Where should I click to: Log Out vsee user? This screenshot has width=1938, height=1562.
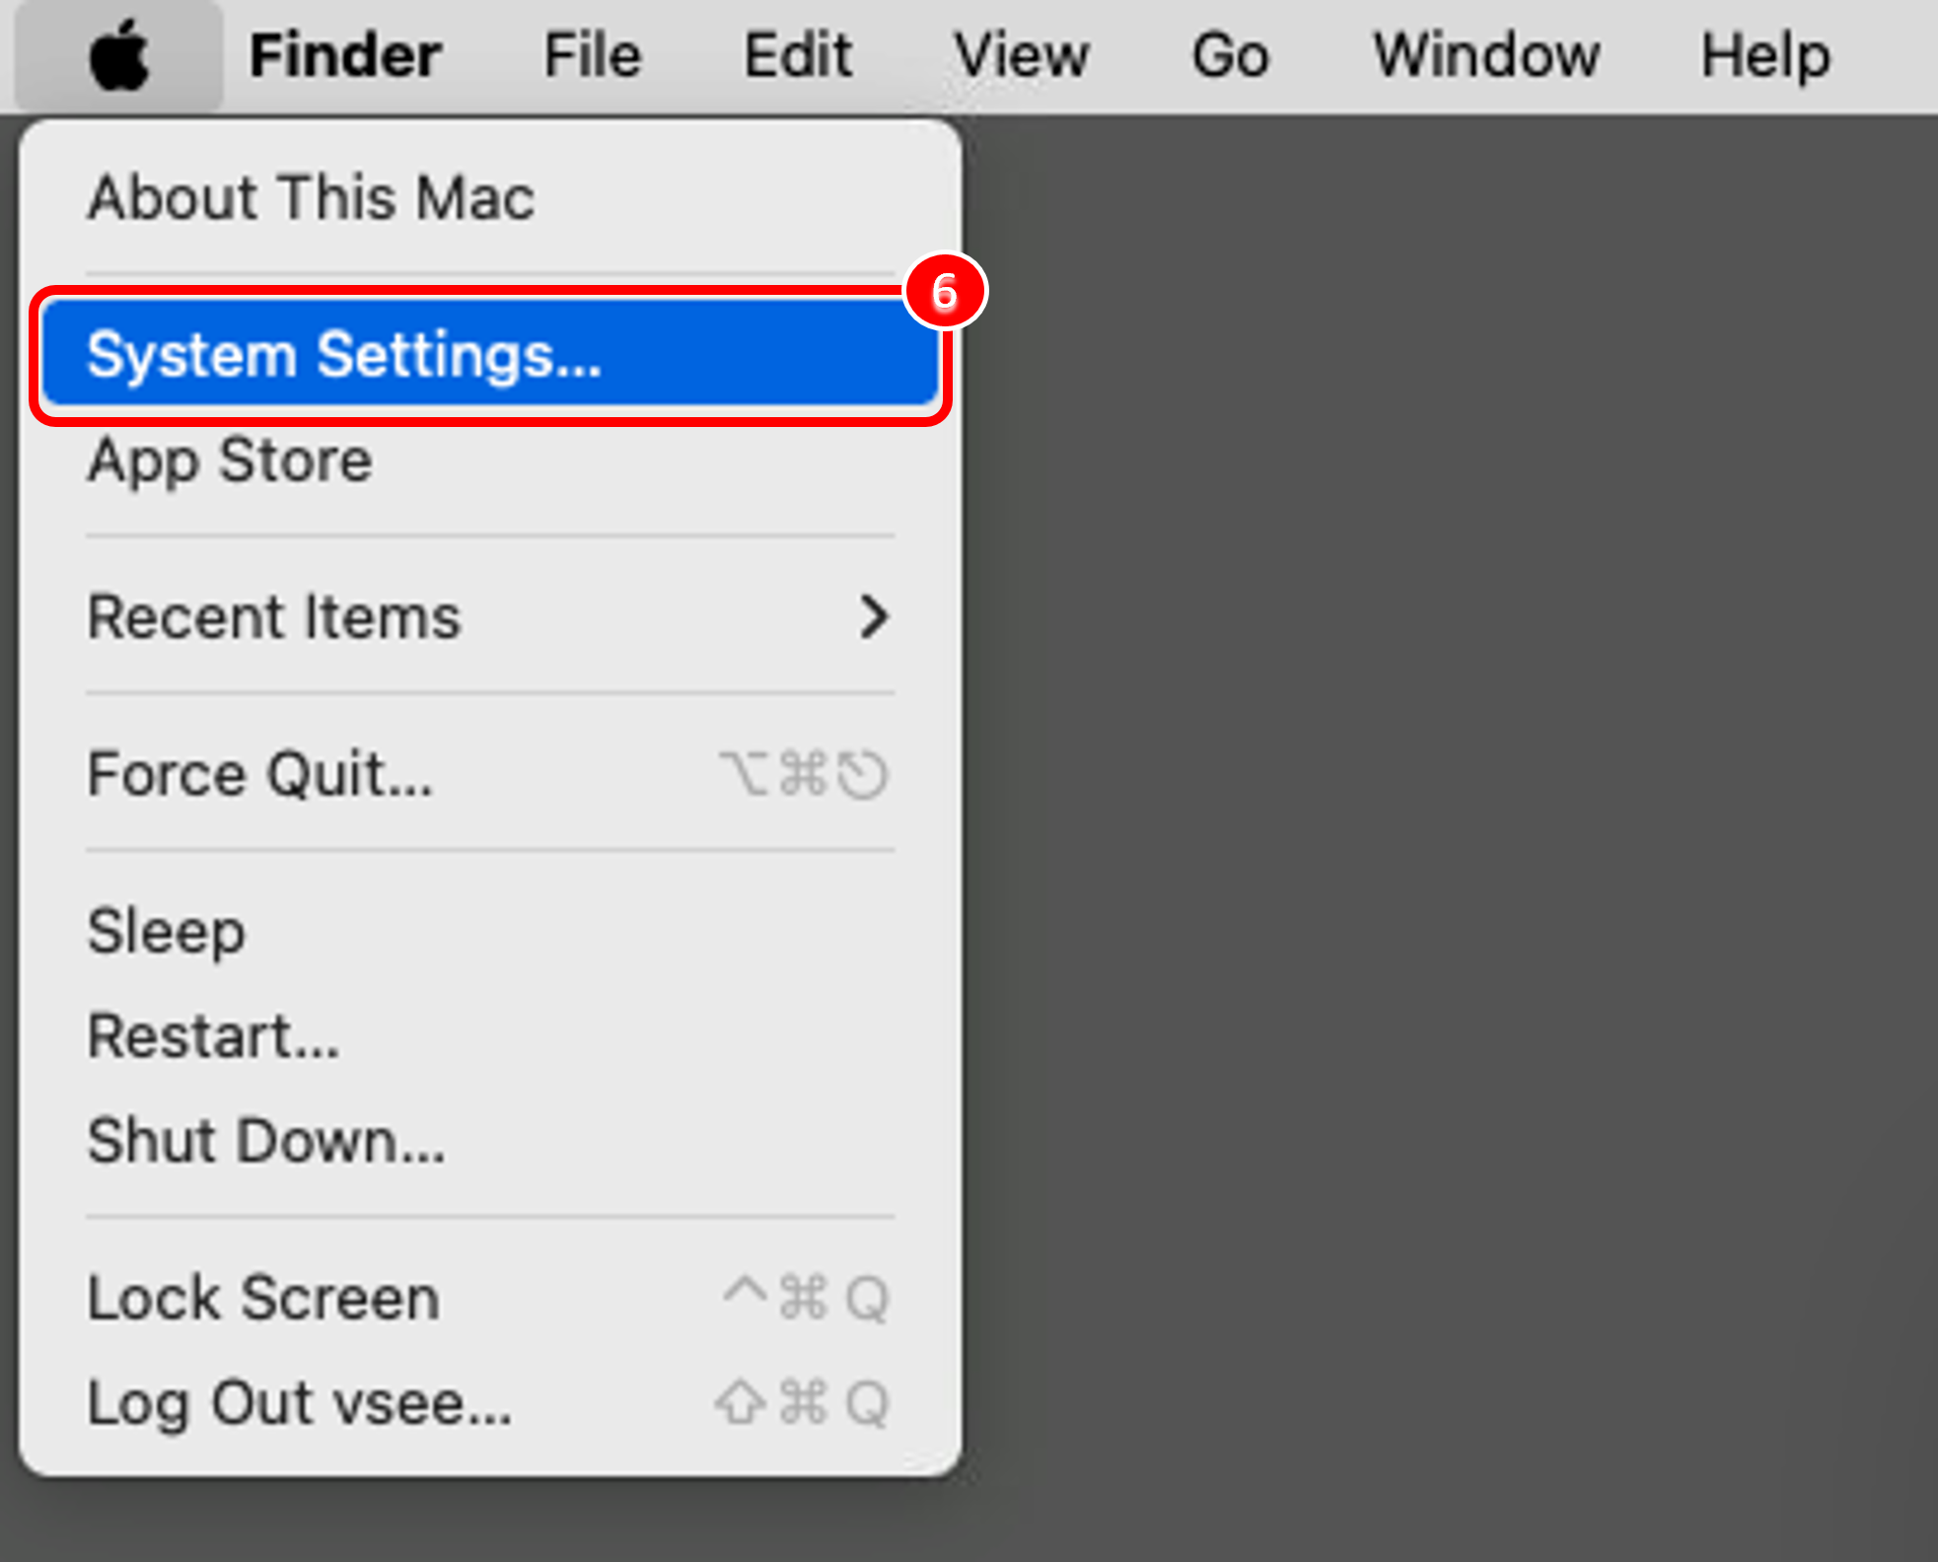[x=300, y=1403]
